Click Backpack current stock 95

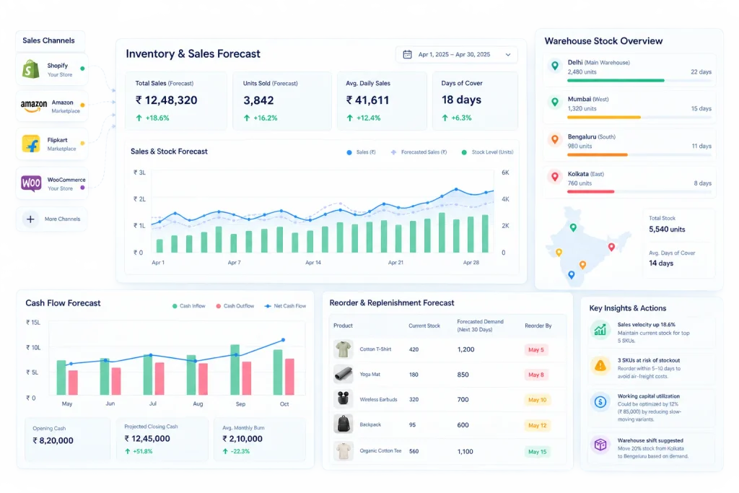pos(412,424)
